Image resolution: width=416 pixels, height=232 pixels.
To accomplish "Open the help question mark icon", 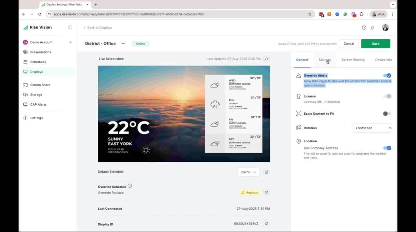I will click(x=364, y=28).
